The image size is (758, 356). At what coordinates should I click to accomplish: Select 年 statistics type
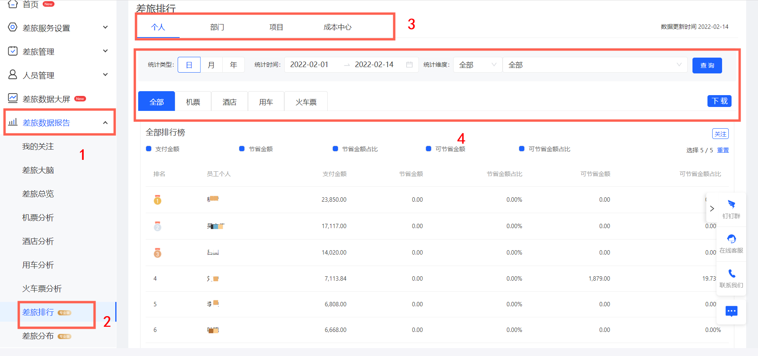pyautogui.click(x=233, y=65)
